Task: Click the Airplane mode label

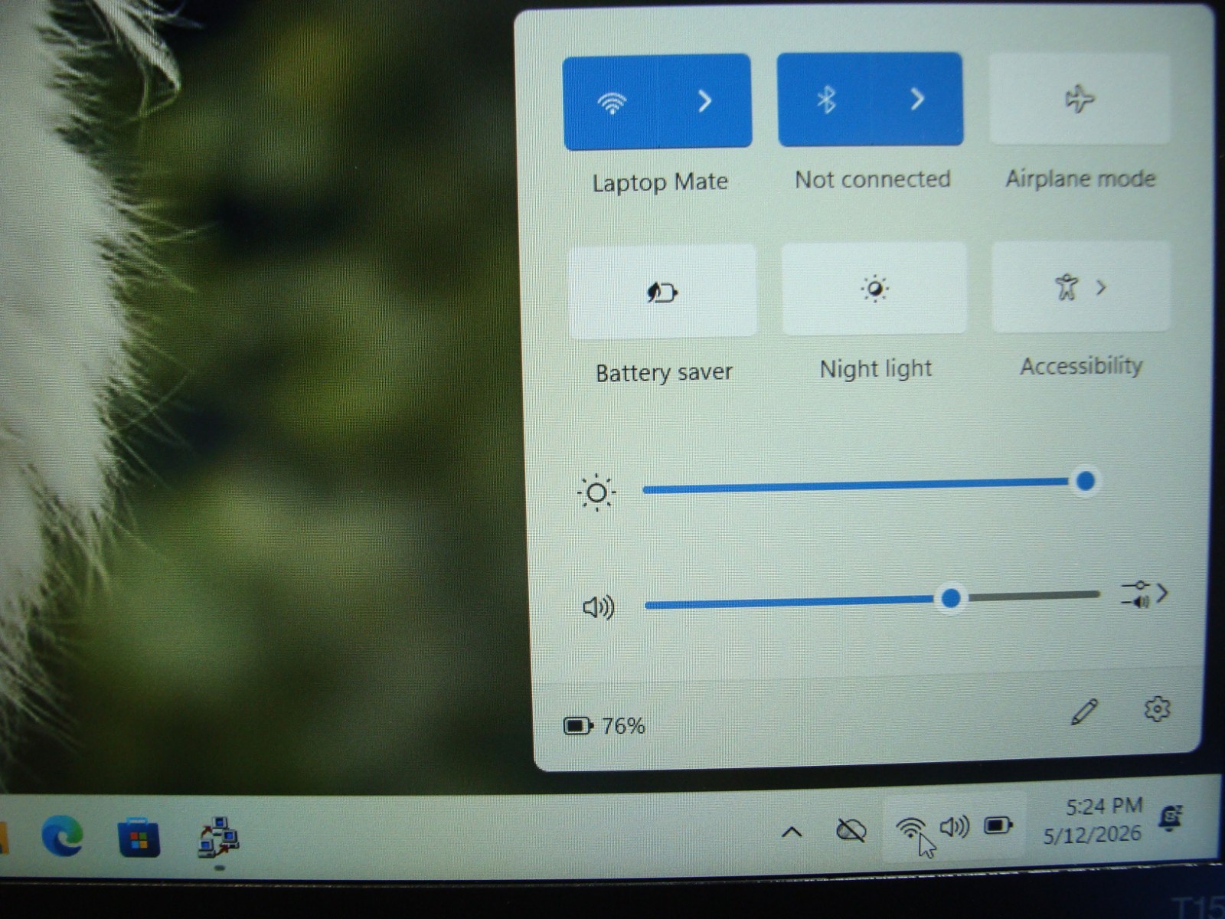Action: pyautogui.click(x=1080, y=178)
